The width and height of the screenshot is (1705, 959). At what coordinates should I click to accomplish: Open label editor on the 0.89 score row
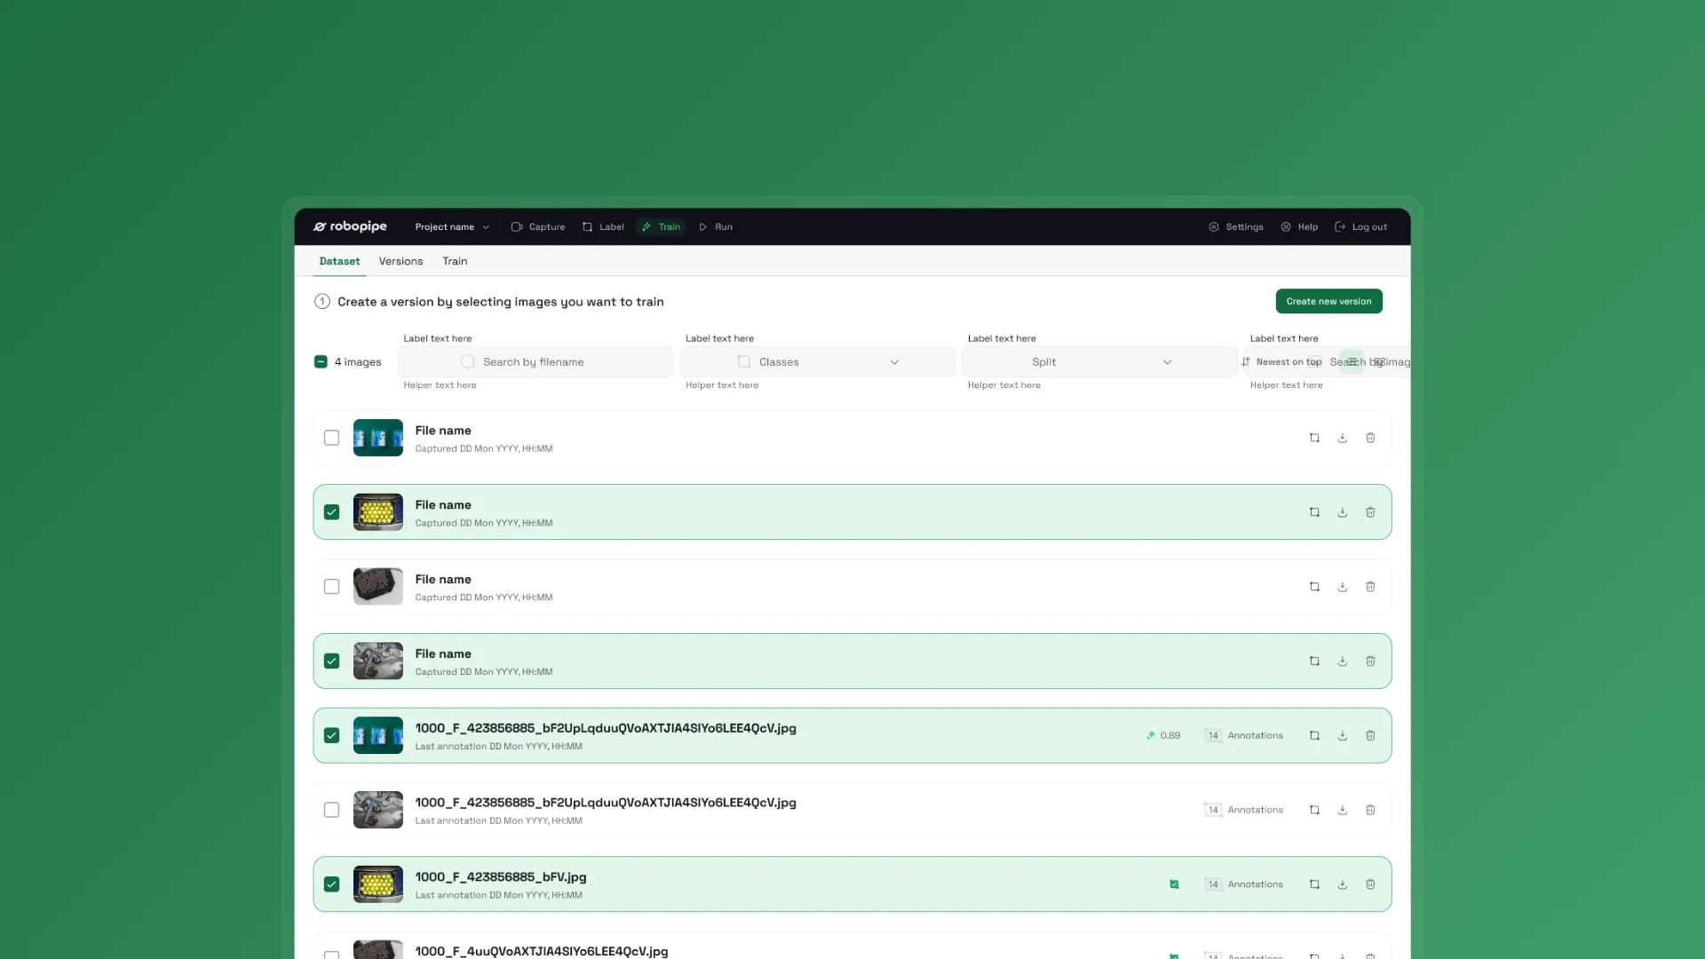click(x=1314, y=735)
